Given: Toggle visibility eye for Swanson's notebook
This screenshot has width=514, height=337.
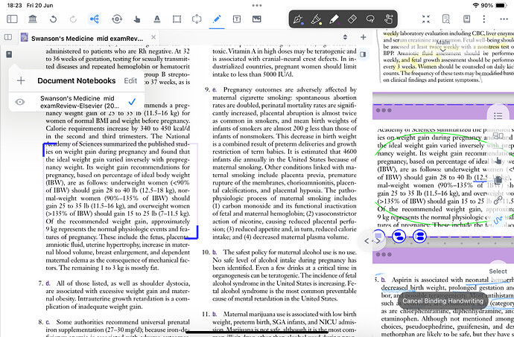Looking at the screenshot, I should [19, 102].
